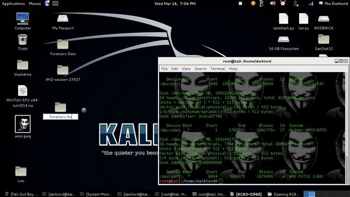Viewport: 350px width, 197px height.
Task: Click the white square tray indicator
Action: tap(241, 3)
